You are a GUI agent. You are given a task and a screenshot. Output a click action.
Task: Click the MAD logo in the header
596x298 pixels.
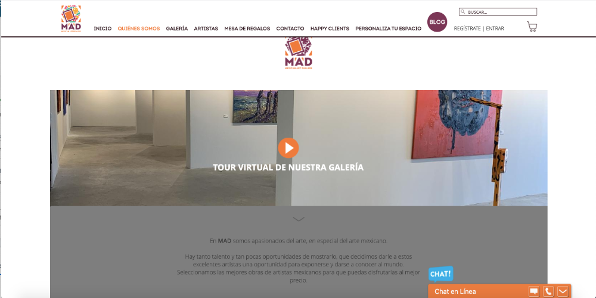(71, 18)
